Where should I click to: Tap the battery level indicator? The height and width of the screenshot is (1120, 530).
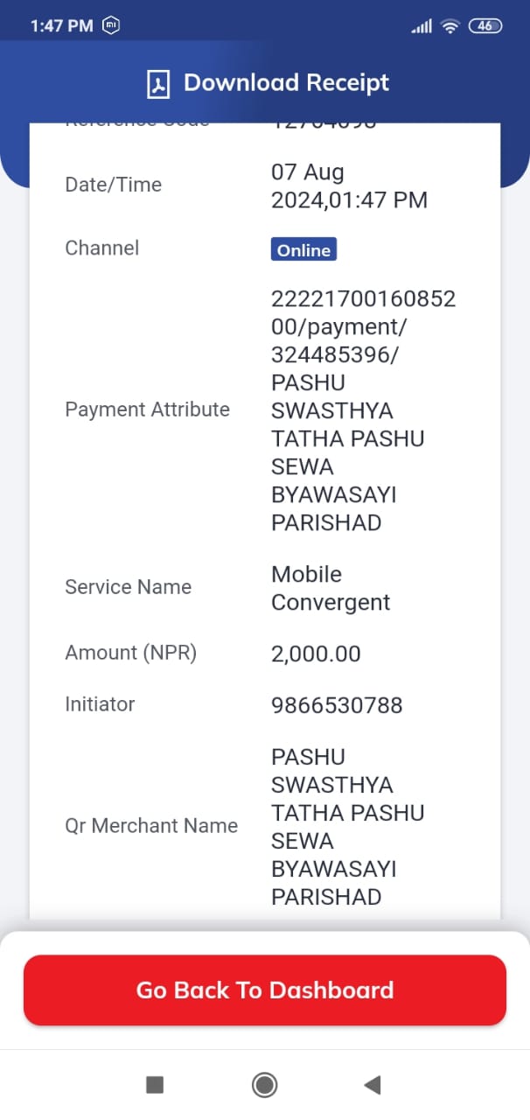485,26
